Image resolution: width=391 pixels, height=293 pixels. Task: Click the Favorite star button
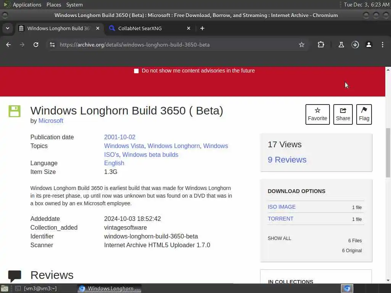point(317,114)
